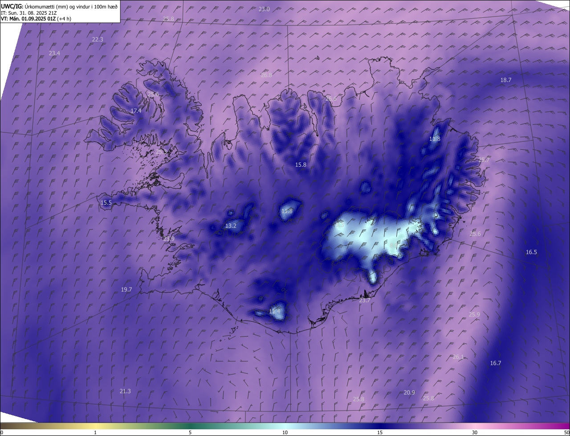Click the 23.0 value label
Viewport: 570px width, 436px height.
(264, 9)
